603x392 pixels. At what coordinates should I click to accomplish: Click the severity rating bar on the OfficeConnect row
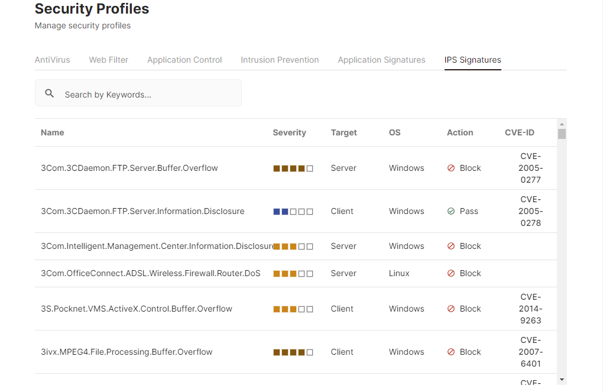(x=293, y=273)
